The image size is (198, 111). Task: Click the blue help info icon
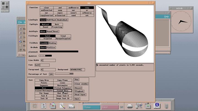tap(157, 105)
